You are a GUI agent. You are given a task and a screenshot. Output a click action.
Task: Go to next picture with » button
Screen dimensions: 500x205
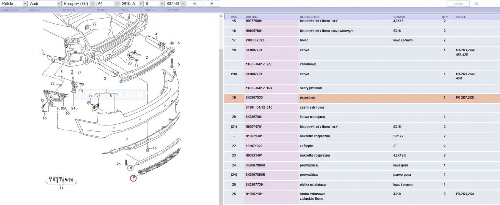pyautogui.click(x=212, y=4)
